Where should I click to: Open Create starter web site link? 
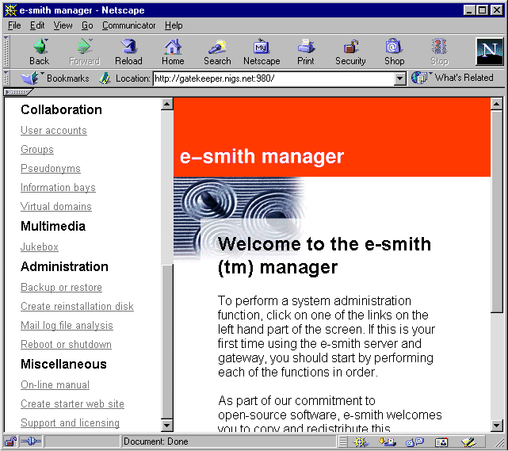pyautogui.click(x=72, y=404)
